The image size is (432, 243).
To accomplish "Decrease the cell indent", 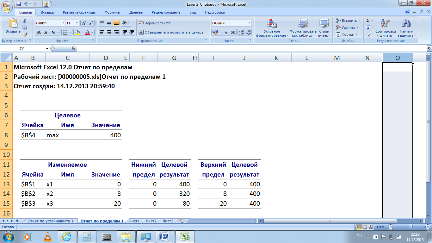I will tap(125, 32).
